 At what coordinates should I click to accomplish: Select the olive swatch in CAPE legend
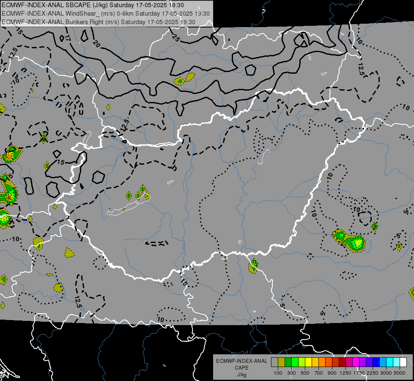coord(281,362)
